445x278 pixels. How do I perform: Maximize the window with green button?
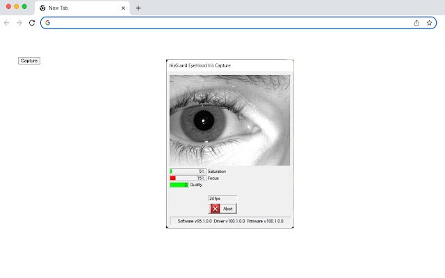[x=24, y=6]
